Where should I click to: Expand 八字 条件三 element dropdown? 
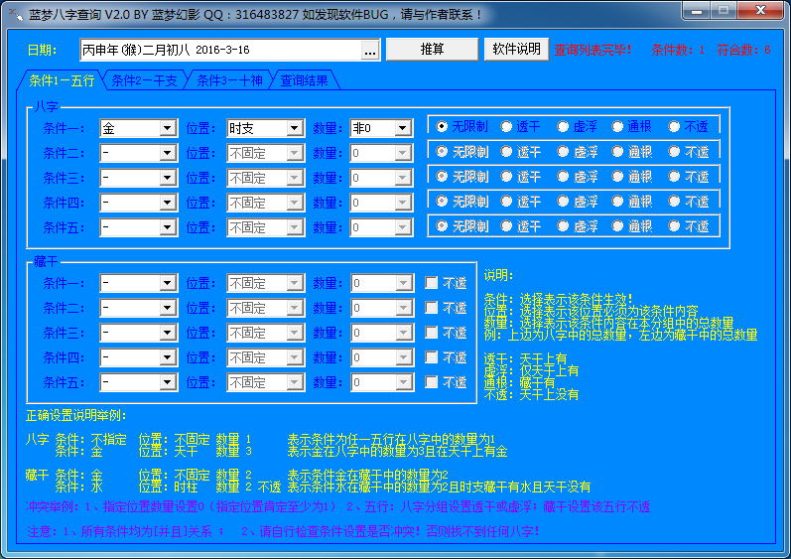pyautogui.click(x=168, y=178)
